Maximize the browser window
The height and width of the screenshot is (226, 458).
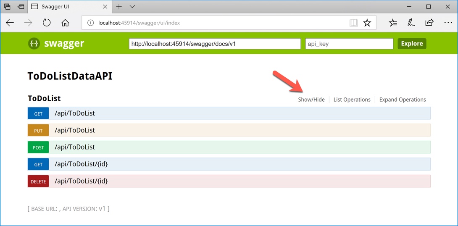[429, 6]
